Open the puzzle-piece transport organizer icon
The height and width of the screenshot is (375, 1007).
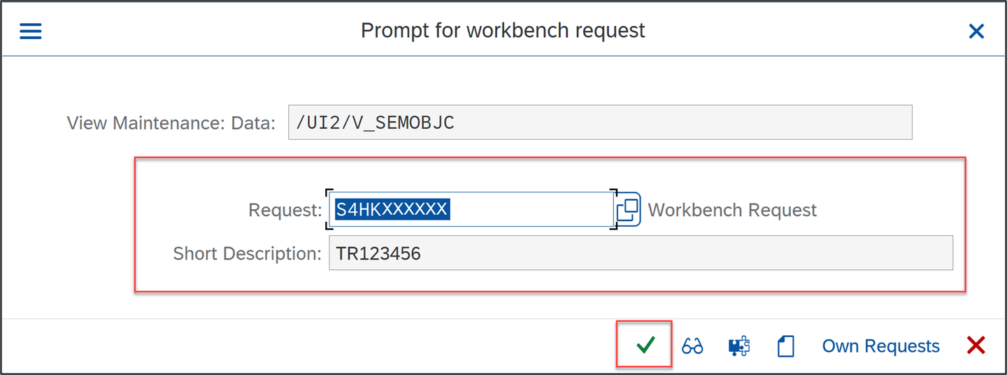[739, 346]
